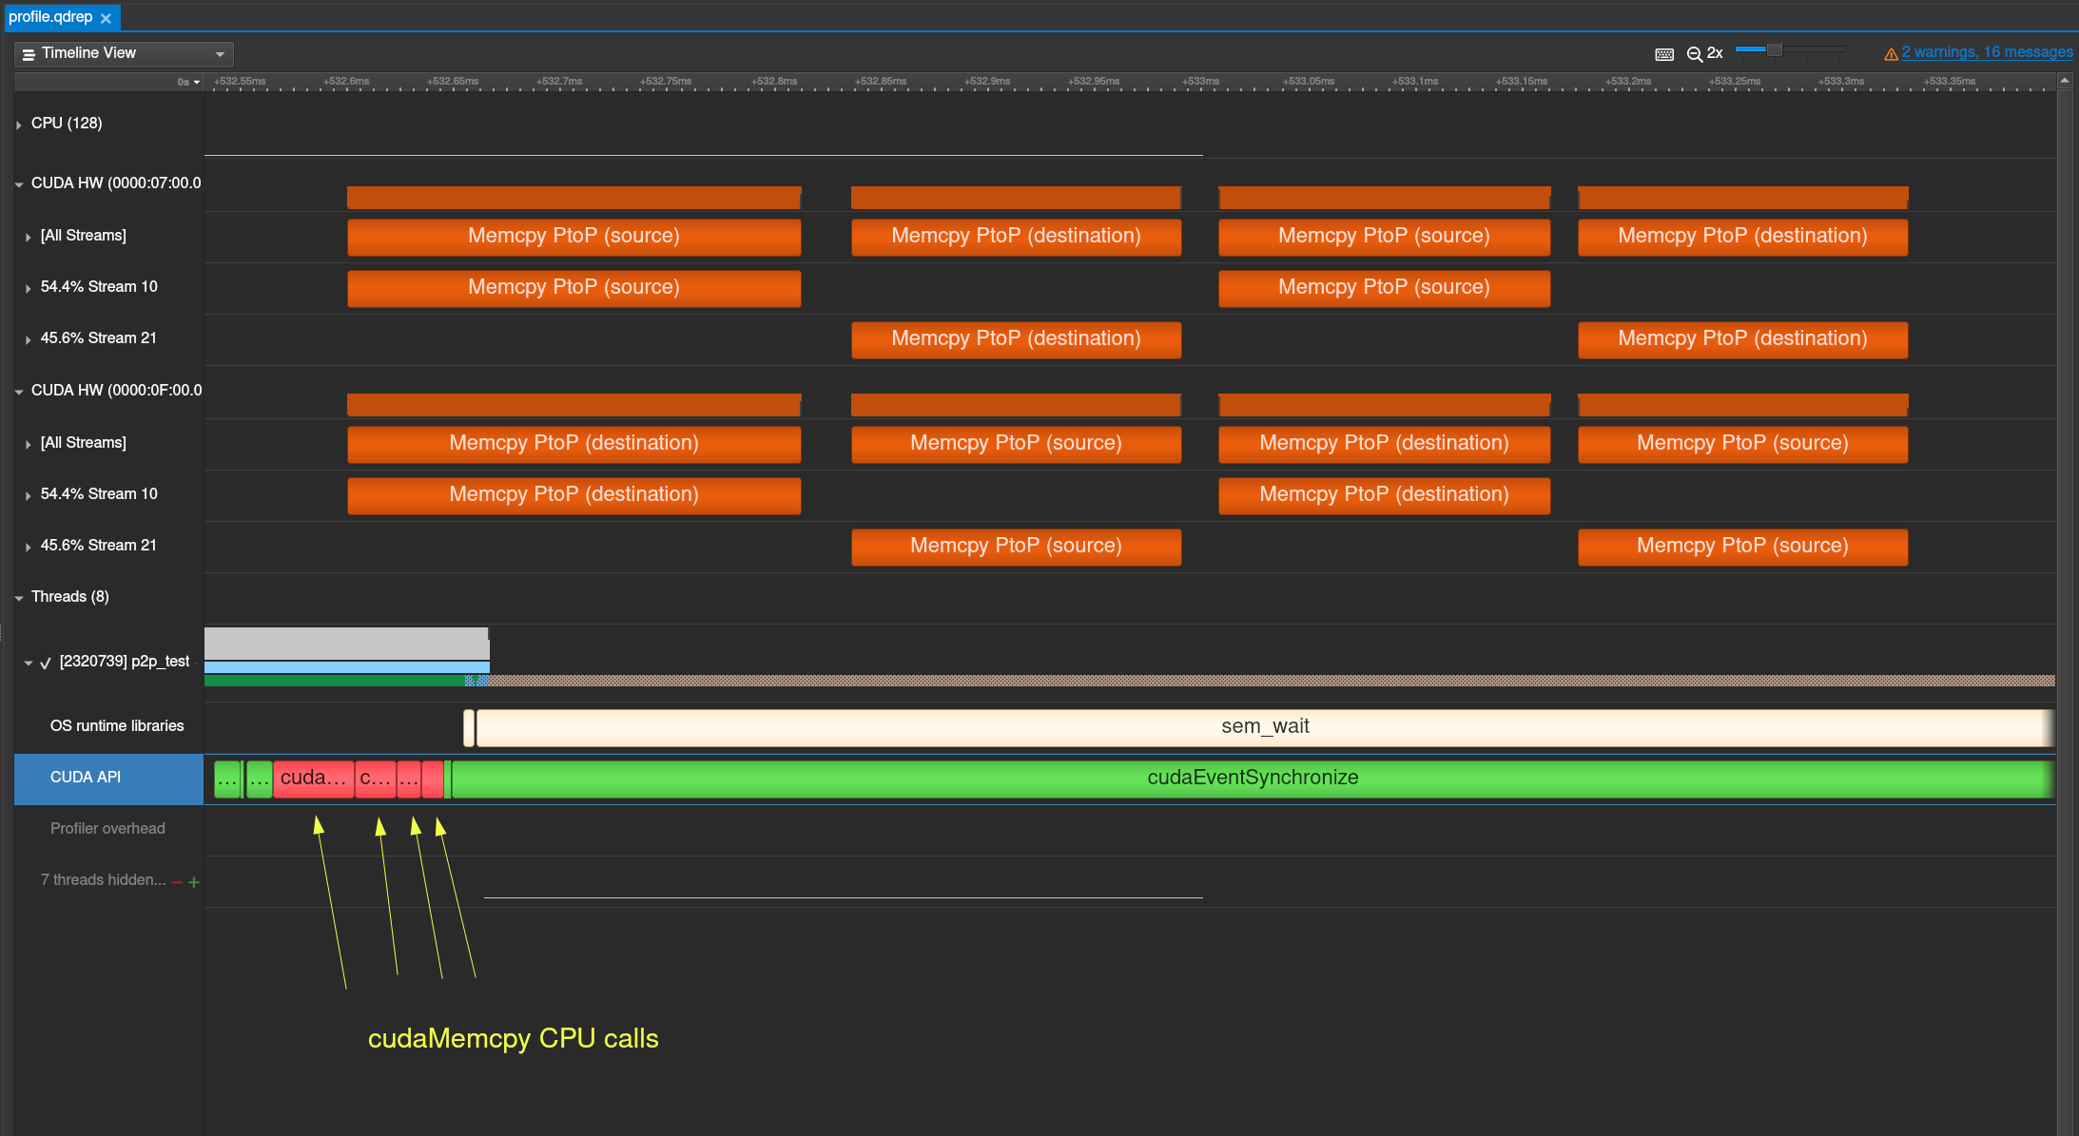
Task: Click the zoom out magnifier icon
Action: [x=1694, y=54]
